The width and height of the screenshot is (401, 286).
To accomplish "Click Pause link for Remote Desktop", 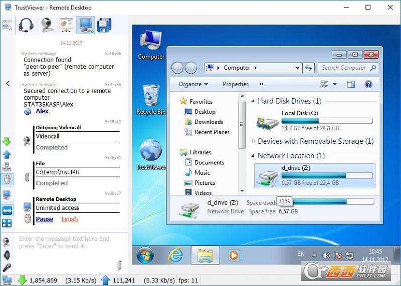I will [45, 219].
